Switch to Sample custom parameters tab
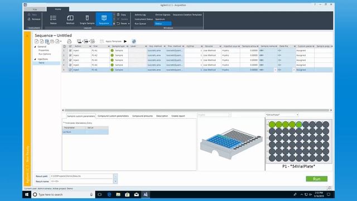The width and height of the screenshot is (357, 201). [81, 116]
